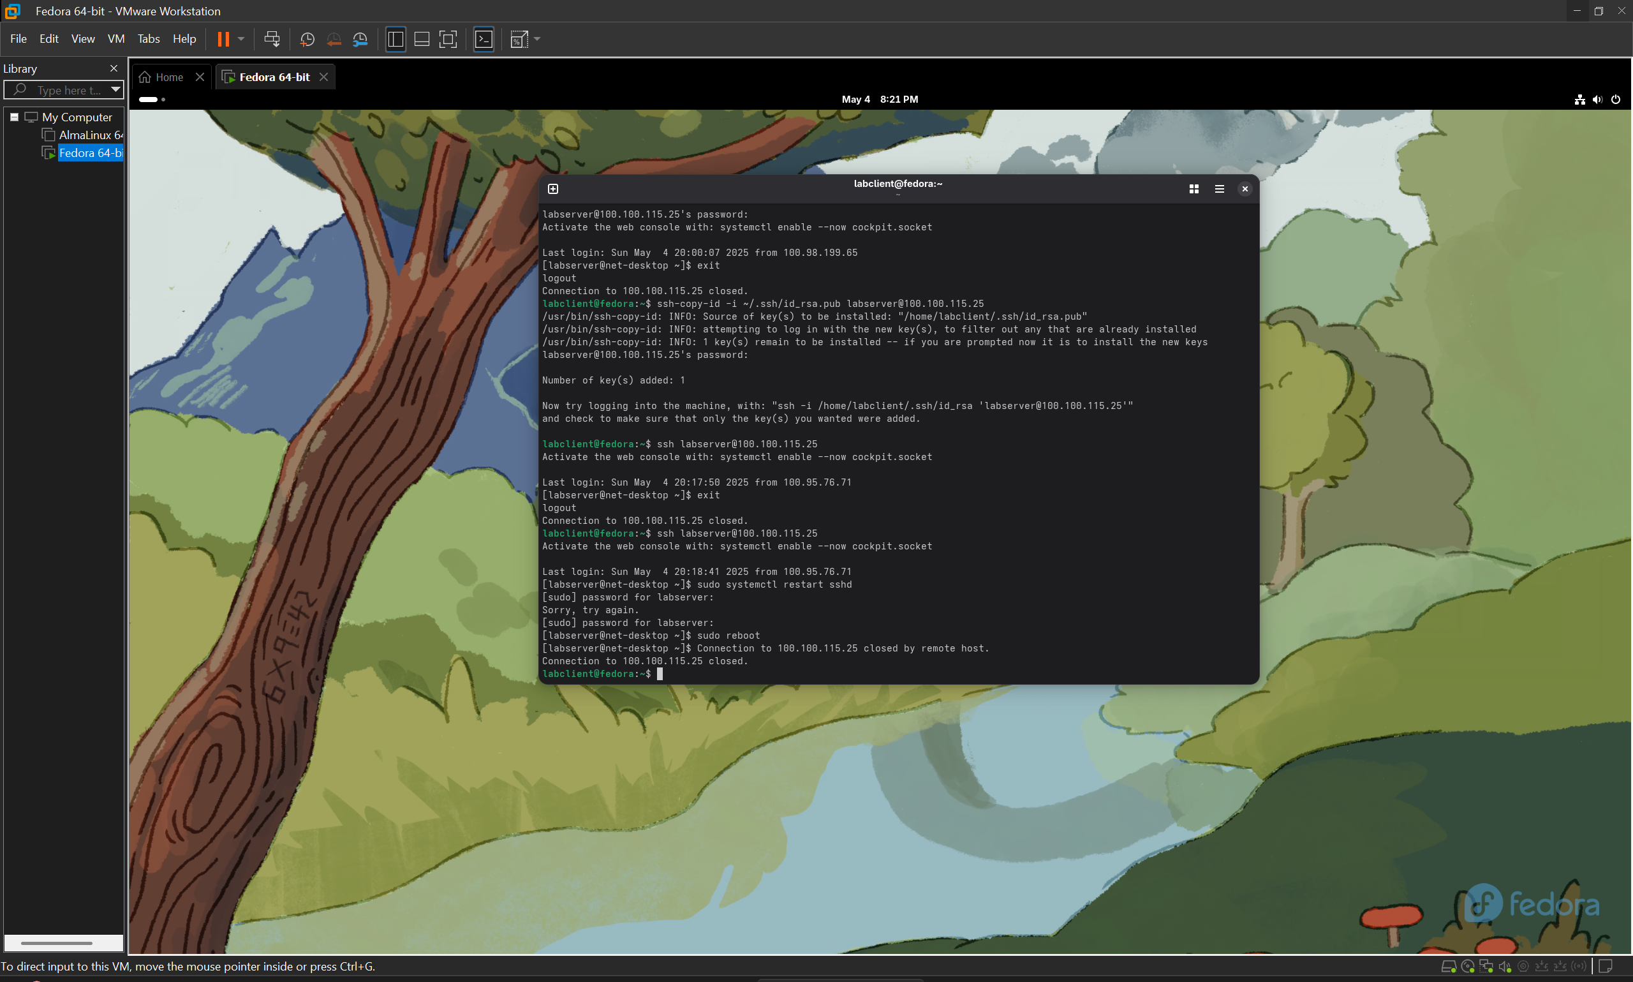
Task: Take a snapshot of this VM
Action: pyautogui.click(x=307, y=39)
